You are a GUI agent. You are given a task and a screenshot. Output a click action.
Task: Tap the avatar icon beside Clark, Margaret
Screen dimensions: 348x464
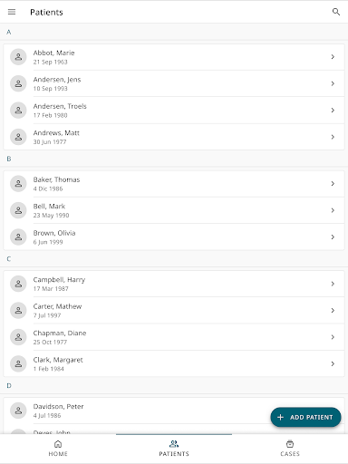[18, 363]
